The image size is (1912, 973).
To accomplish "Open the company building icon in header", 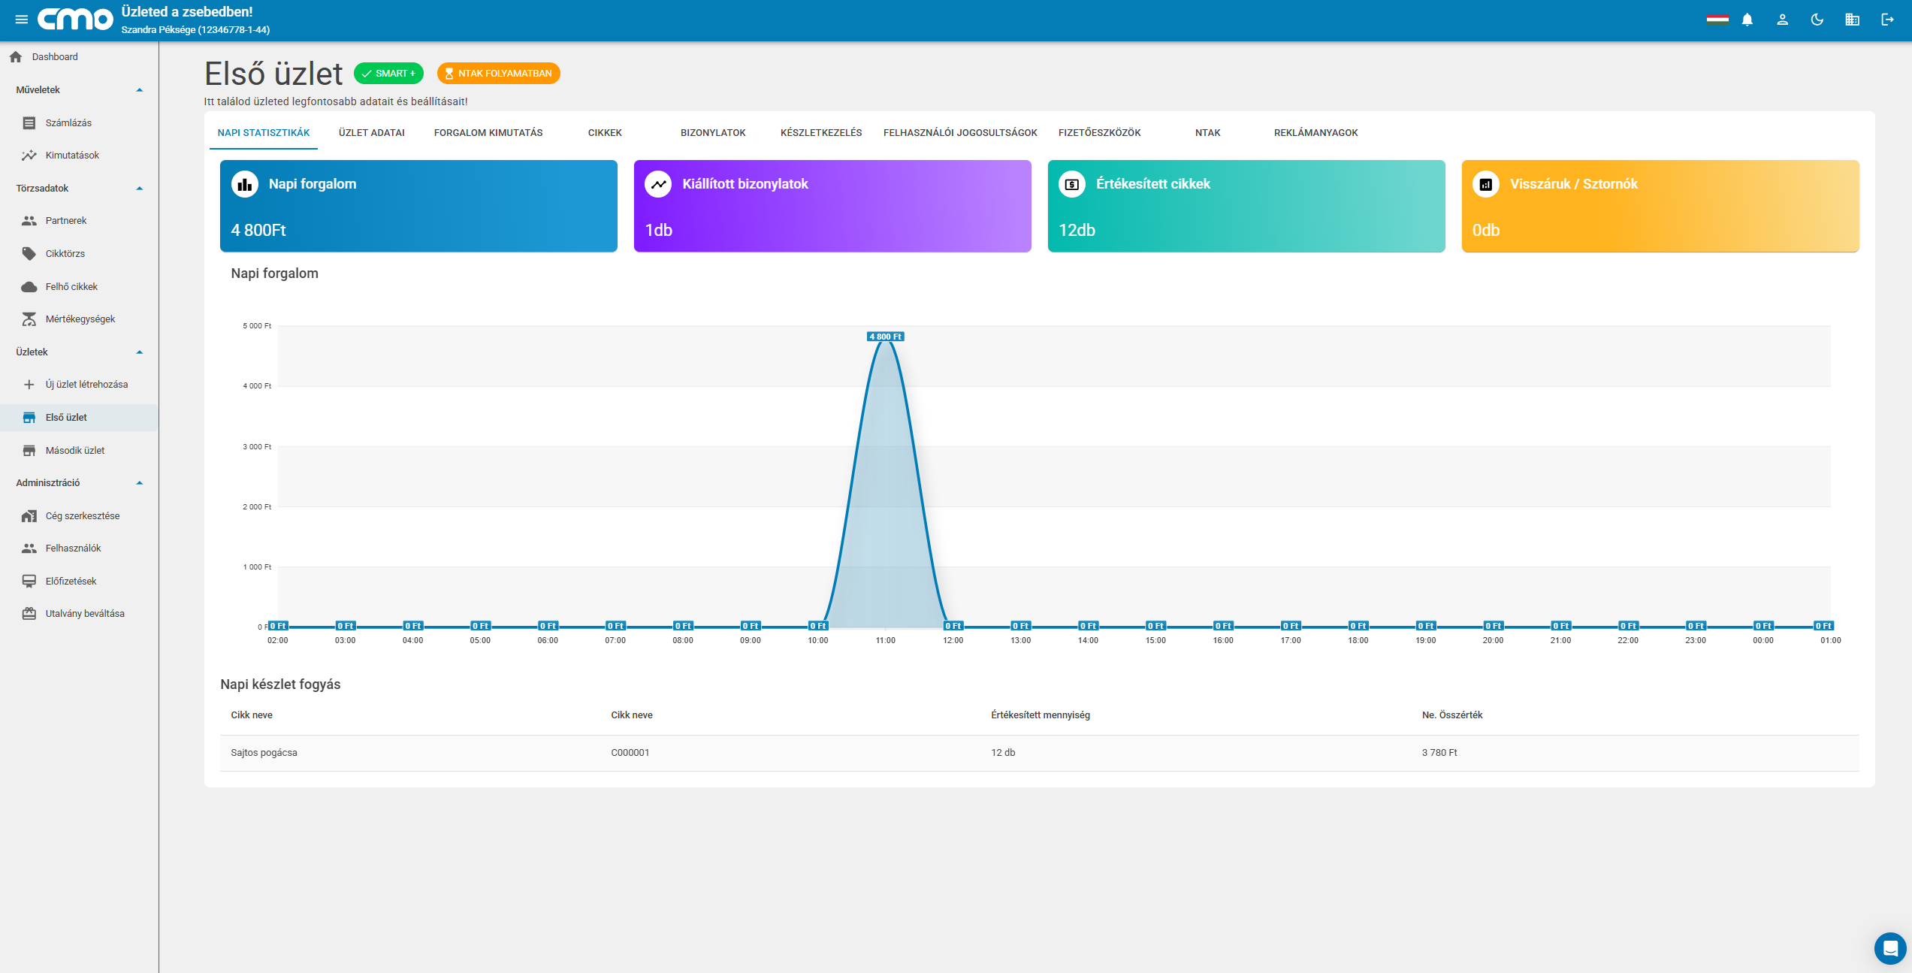I will (1853, 20).
